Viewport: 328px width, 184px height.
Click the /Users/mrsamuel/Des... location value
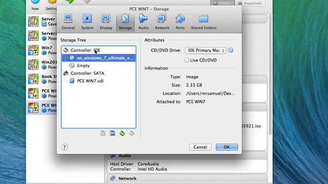(x=211, y=94)
